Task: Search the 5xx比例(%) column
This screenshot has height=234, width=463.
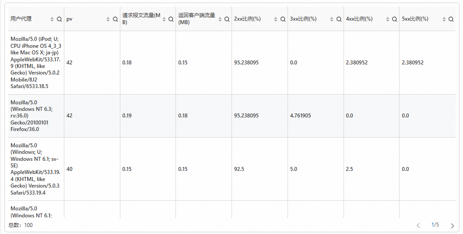Action: click(451, 19)
